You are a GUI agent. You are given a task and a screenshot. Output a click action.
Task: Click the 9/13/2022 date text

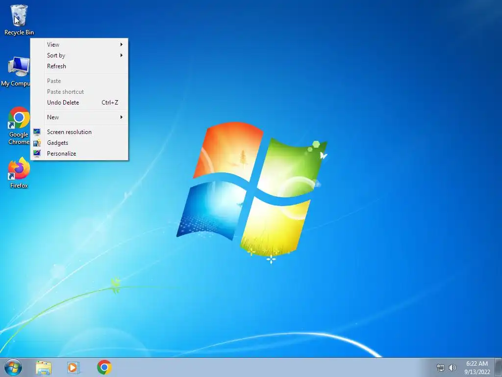pos(477,372)
